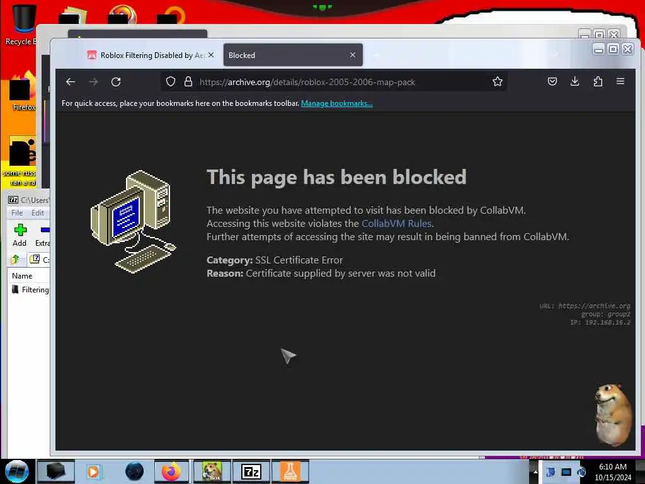The width and height of the screenshot is (645, 484).
Task: Click the volume tray icon
Action: (x=581, y=472)
